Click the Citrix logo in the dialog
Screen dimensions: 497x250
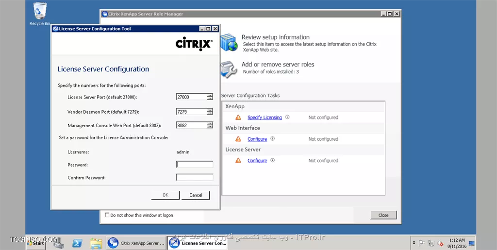point(194,44)
